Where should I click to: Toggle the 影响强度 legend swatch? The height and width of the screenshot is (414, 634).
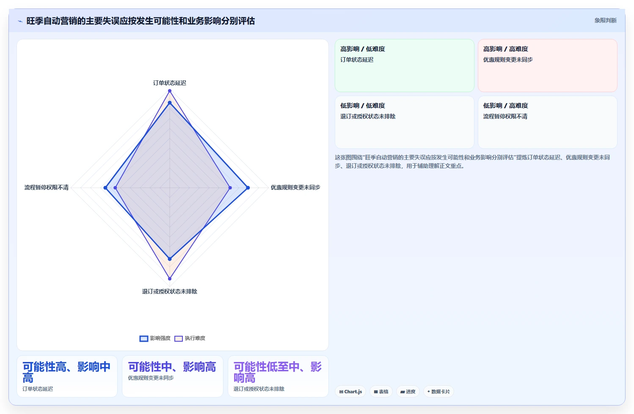tap(144, 338)
